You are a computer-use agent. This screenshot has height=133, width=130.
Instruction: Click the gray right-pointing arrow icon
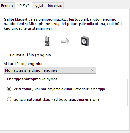(65, 41)
